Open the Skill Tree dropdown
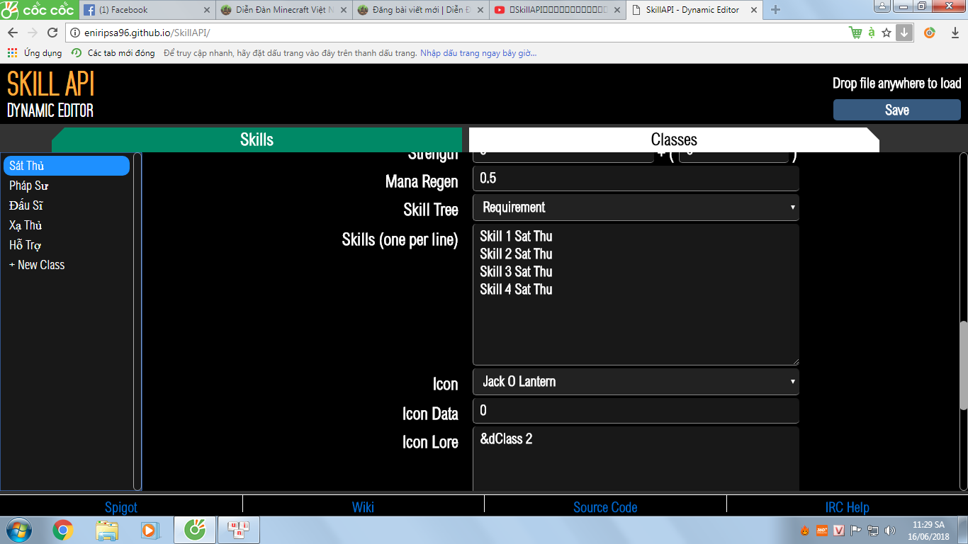 click(x=636, y=208)
